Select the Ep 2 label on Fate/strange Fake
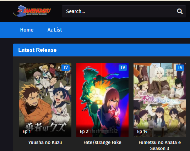This screenshot has height=151, width=190. [x=84, y=132]
